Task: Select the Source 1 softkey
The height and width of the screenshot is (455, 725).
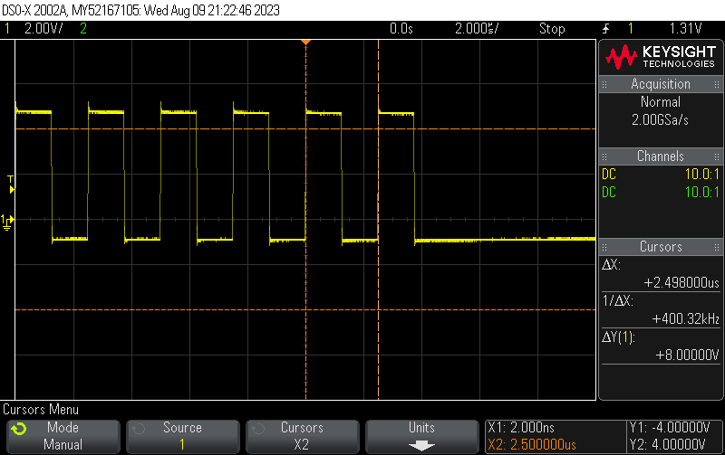Action: point(183,436)
